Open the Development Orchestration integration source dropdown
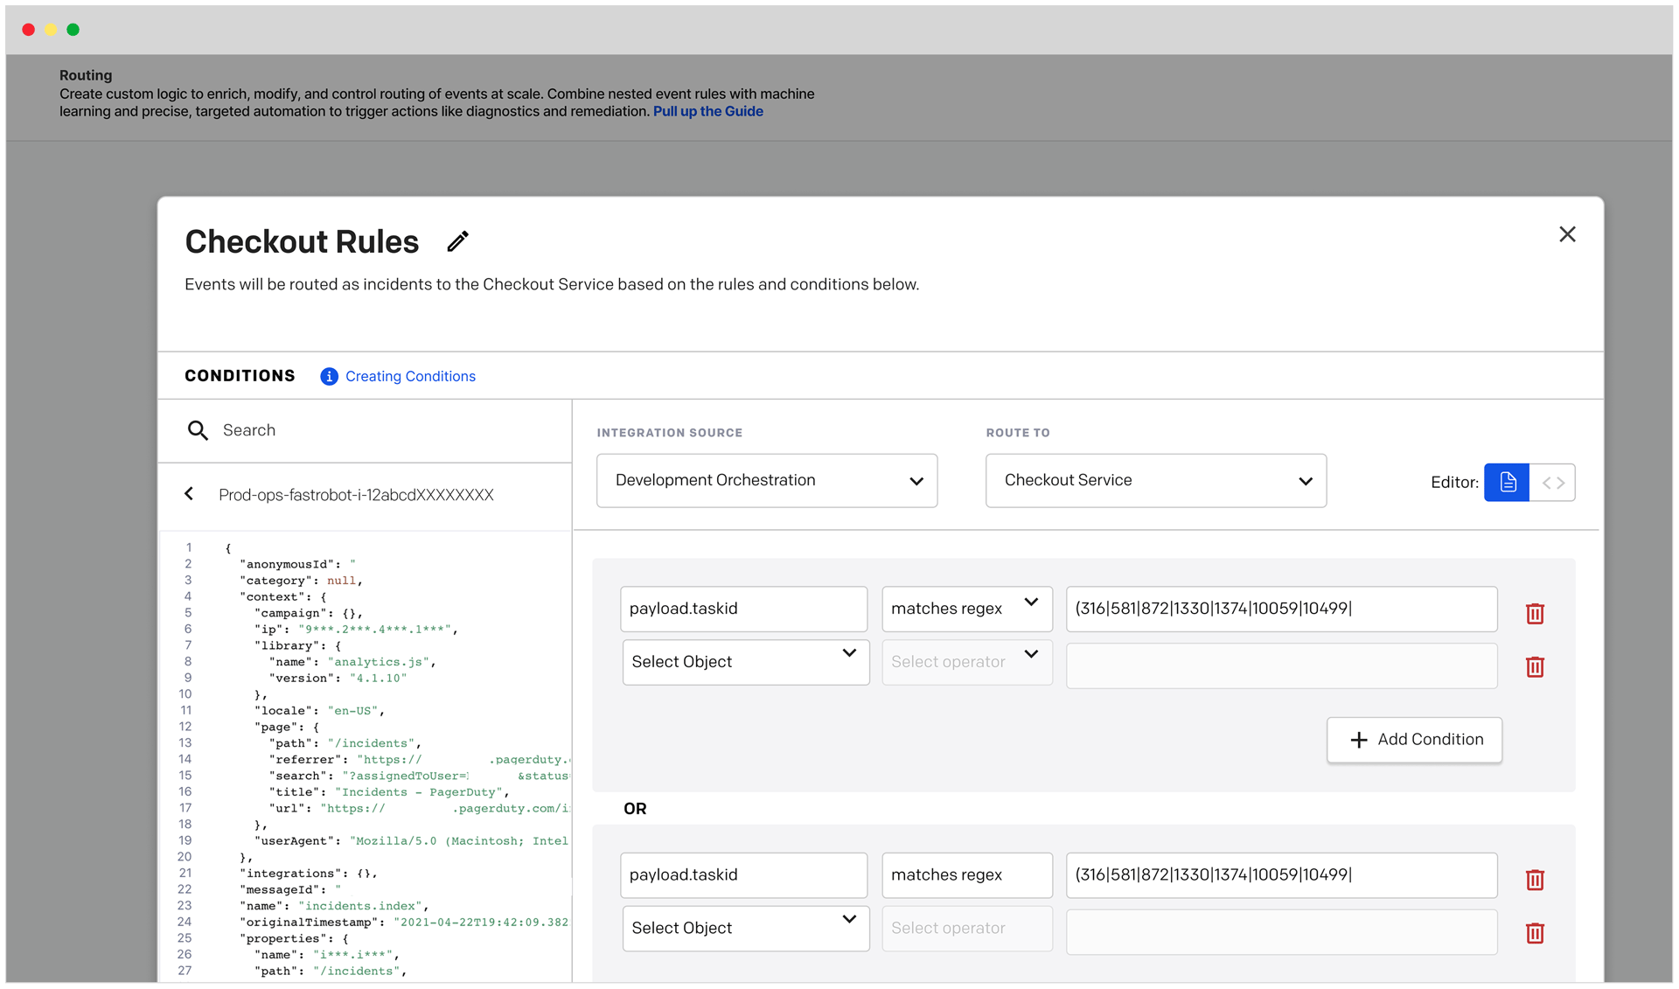Viewport: 1679px width, 989px height. (766, 480)
